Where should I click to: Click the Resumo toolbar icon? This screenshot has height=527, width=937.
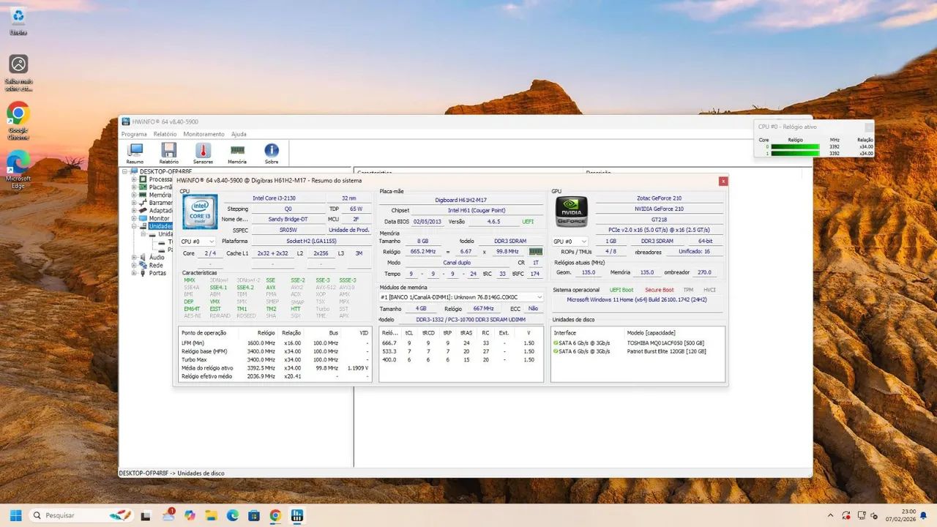coord(135,152)
